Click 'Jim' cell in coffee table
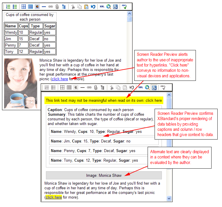This screenshot has height=207, width=222. [11, 39]
